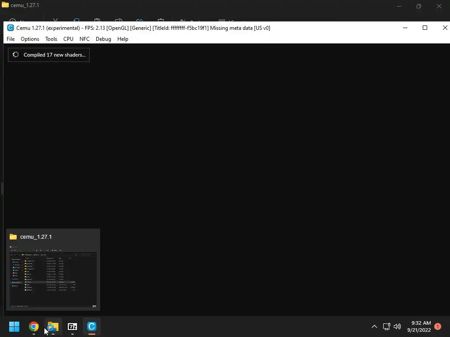Open the Help menu in Cemu
Screen dimensions: 450x337
123,39
